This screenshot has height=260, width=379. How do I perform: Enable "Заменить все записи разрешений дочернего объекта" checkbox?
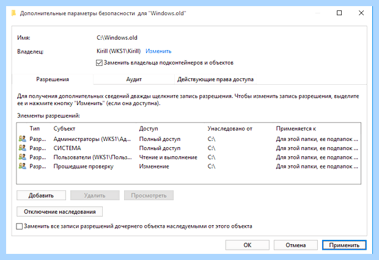coord(20,226)
